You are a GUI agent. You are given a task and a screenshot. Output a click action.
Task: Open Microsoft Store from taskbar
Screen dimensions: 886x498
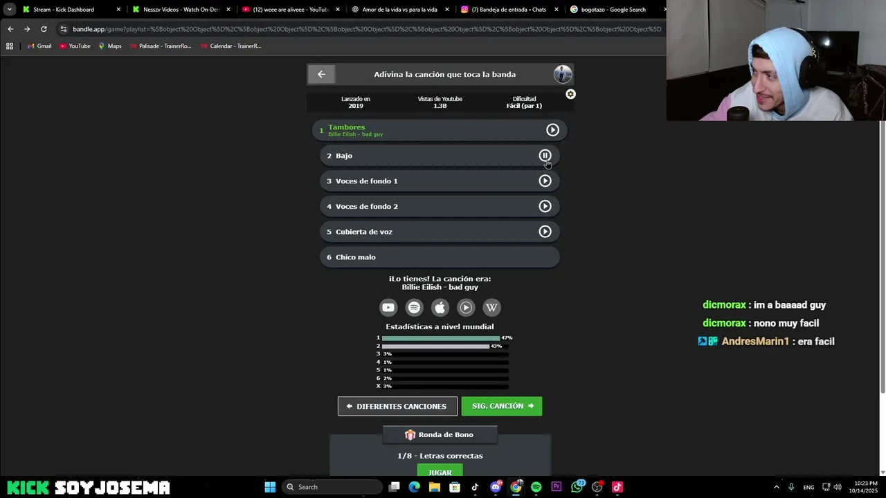[x=455, y=487]
